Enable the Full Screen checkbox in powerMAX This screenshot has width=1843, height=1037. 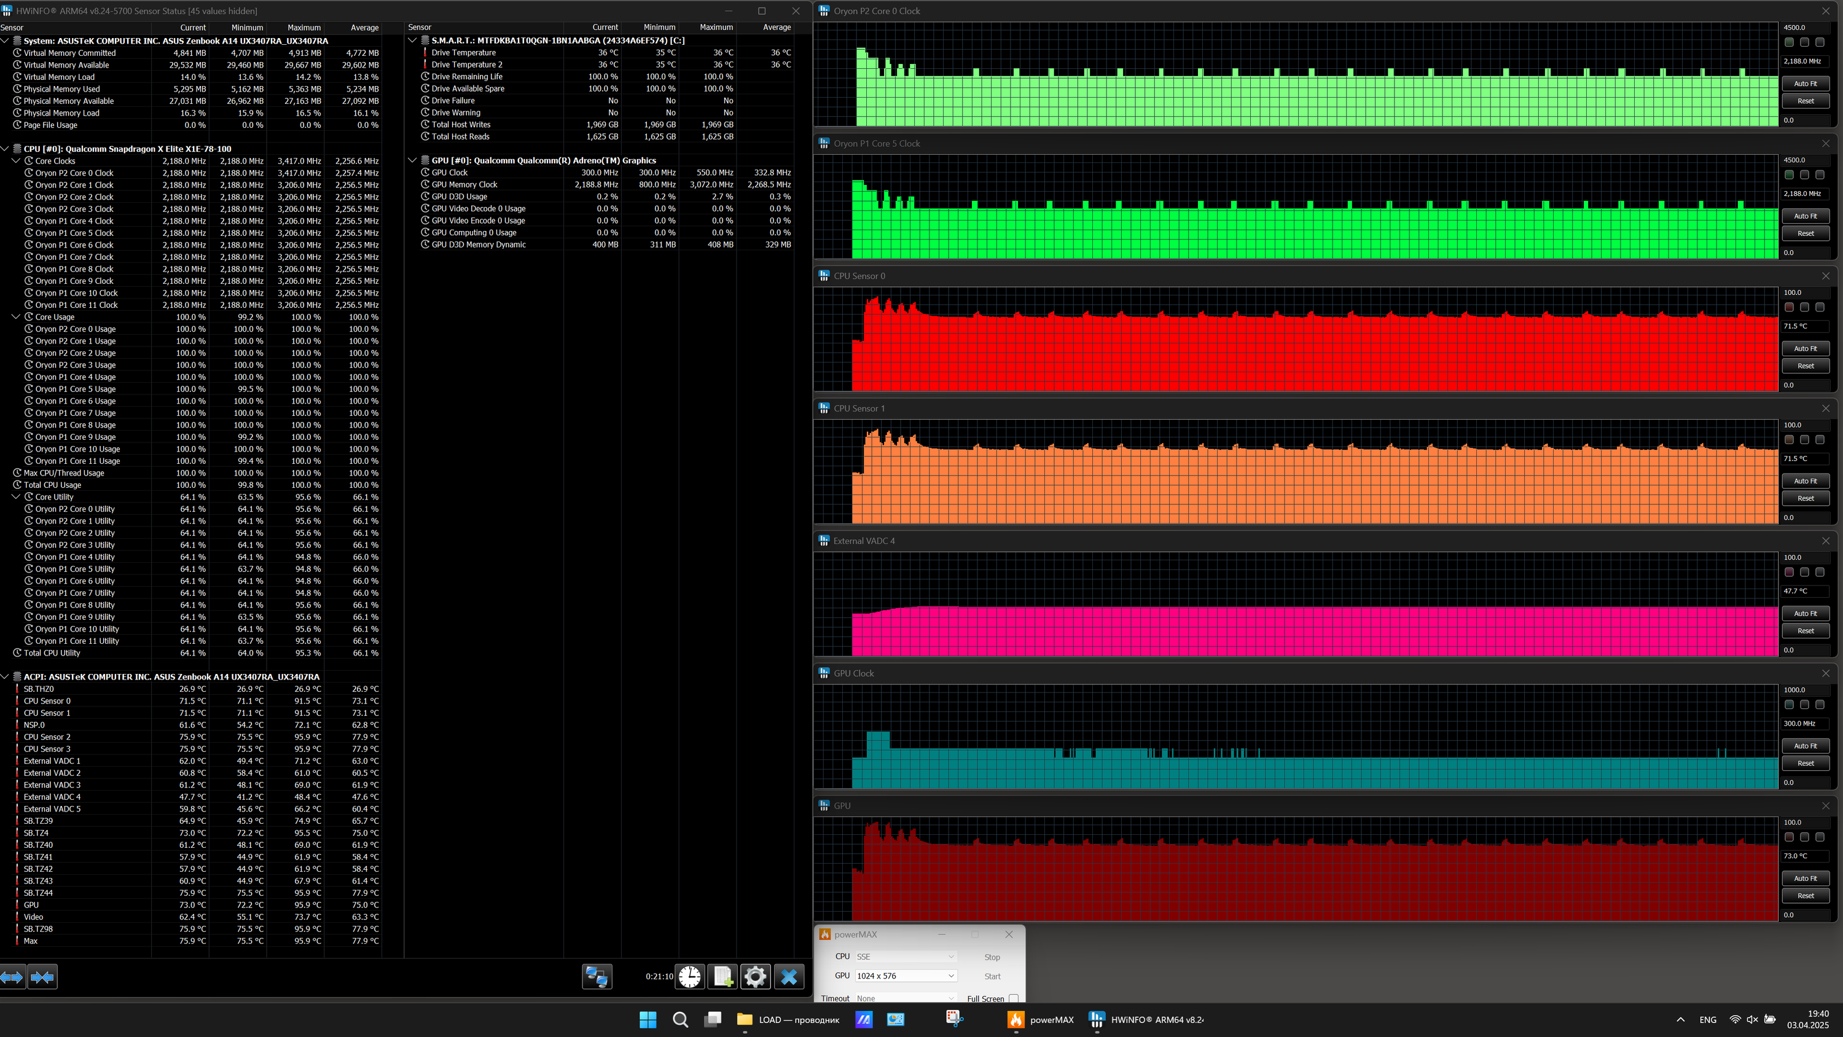coord(1013,998)
